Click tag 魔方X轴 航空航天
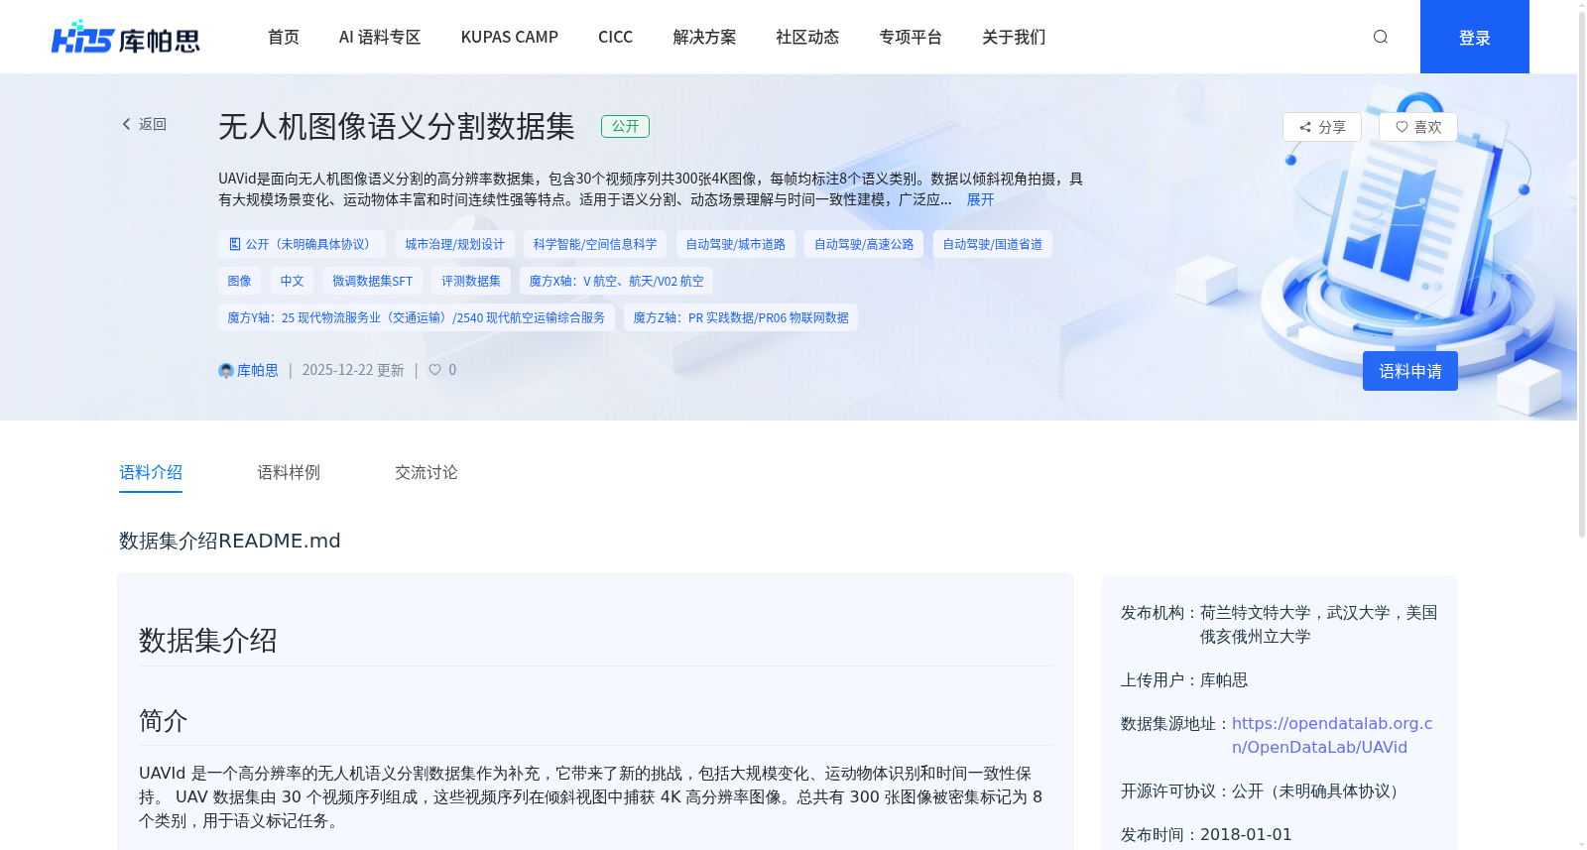 click(616, 281)
